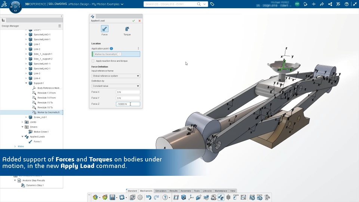Open My Motion Examples title dropdown
This screenshot has width=359, height=202.
tap(122, 4)
